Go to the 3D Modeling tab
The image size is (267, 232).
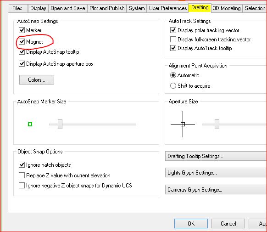[x=227, y=8]
